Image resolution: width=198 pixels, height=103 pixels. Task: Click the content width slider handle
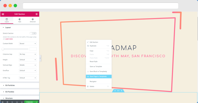(x=3, y=49)
